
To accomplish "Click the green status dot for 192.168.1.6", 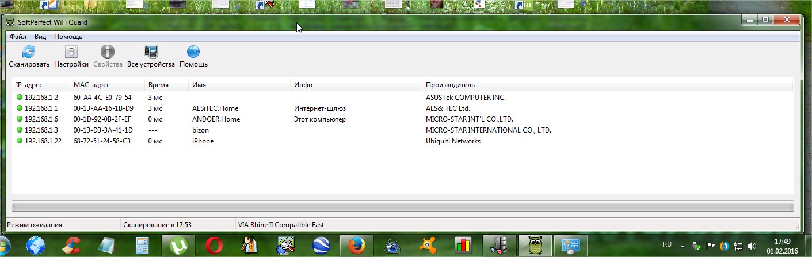I will [20, 119].
